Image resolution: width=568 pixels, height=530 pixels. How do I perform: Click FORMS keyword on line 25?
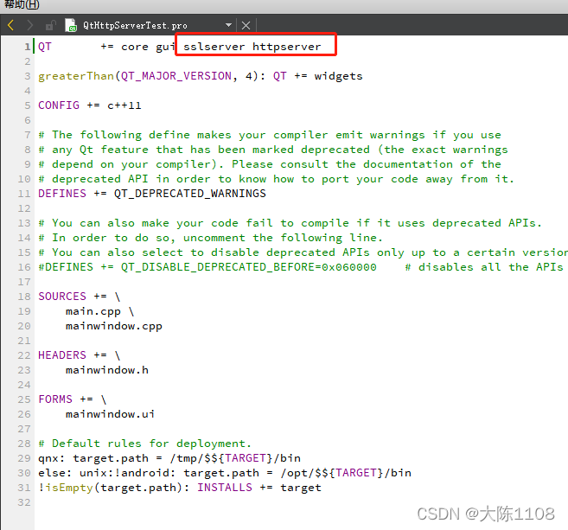coord(55,399)
